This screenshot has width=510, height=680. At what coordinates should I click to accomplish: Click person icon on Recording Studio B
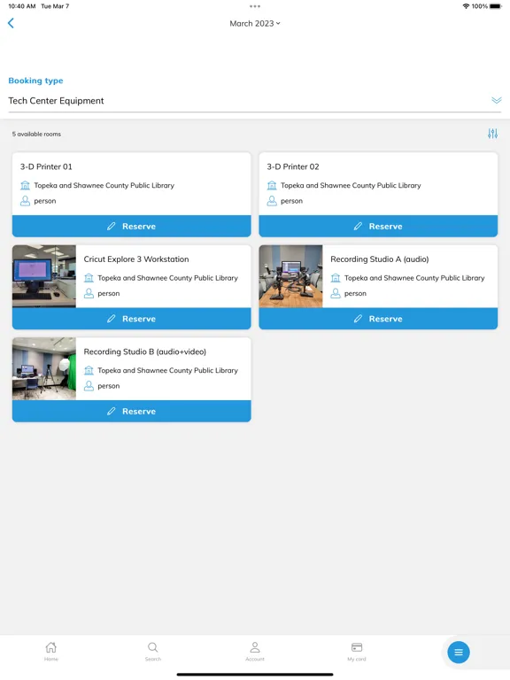89,385
